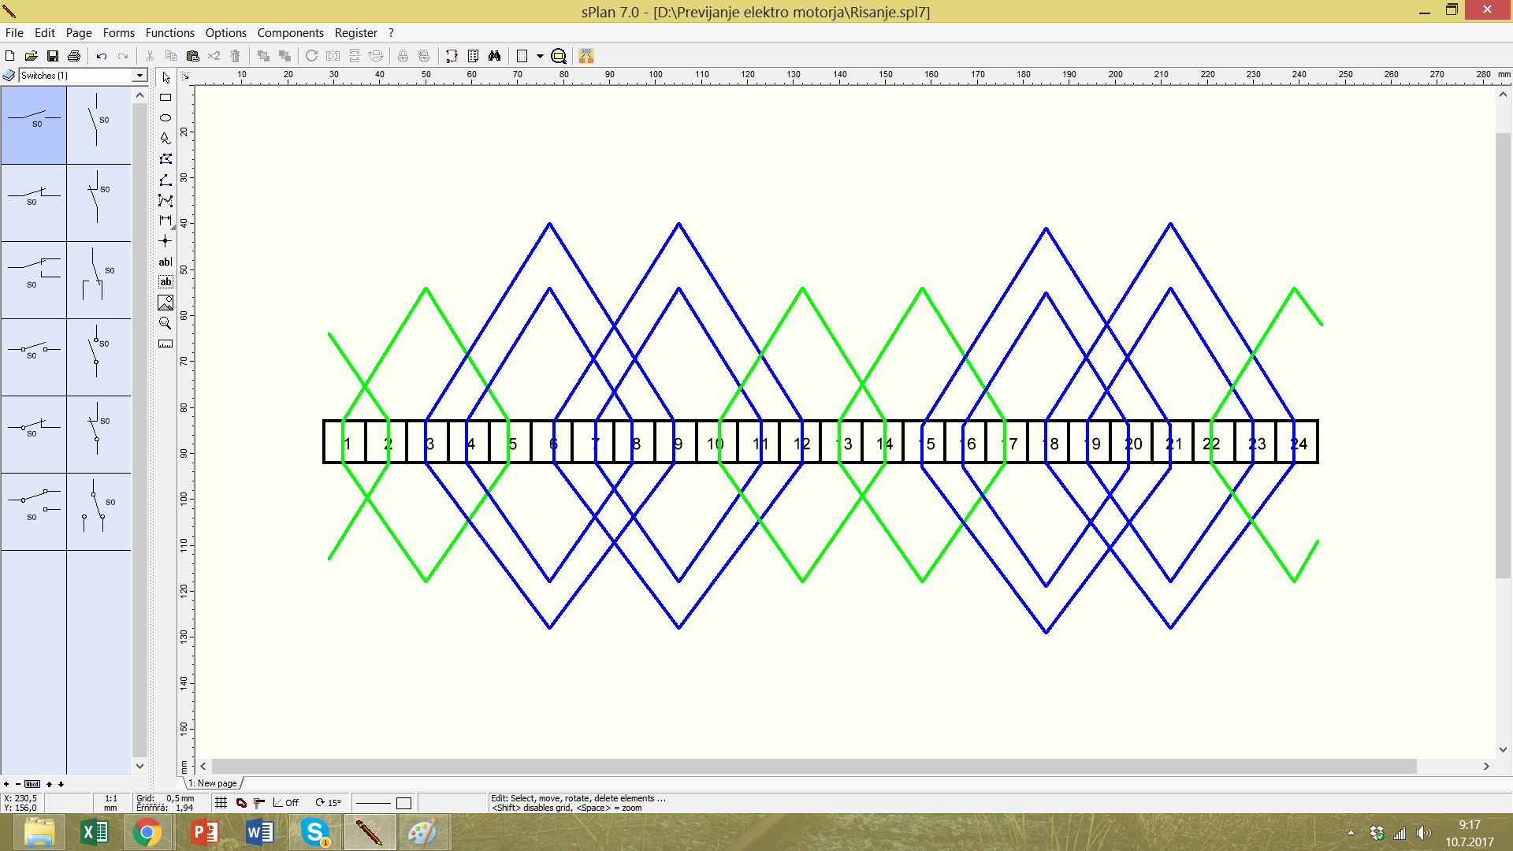Open the Switches library dropdown

(x=139, y=76)
